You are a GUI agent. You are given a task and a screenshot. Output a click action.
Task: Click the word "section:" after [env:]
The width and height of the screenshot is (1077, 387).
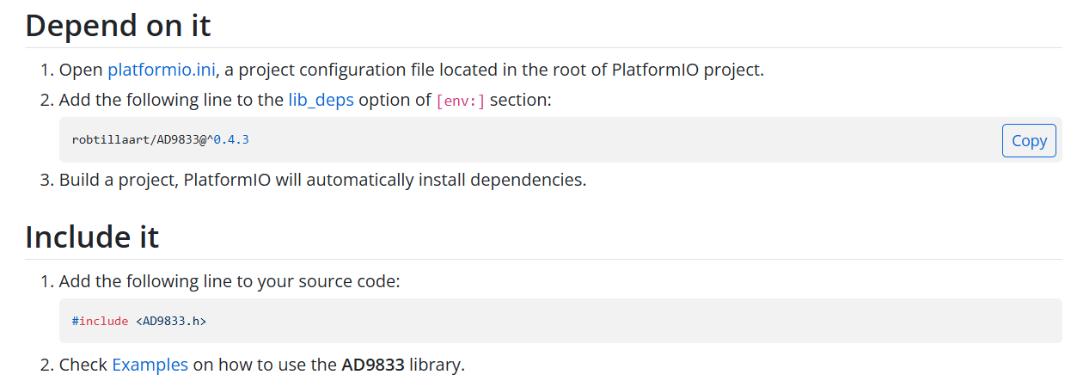[x=520, y=100]
